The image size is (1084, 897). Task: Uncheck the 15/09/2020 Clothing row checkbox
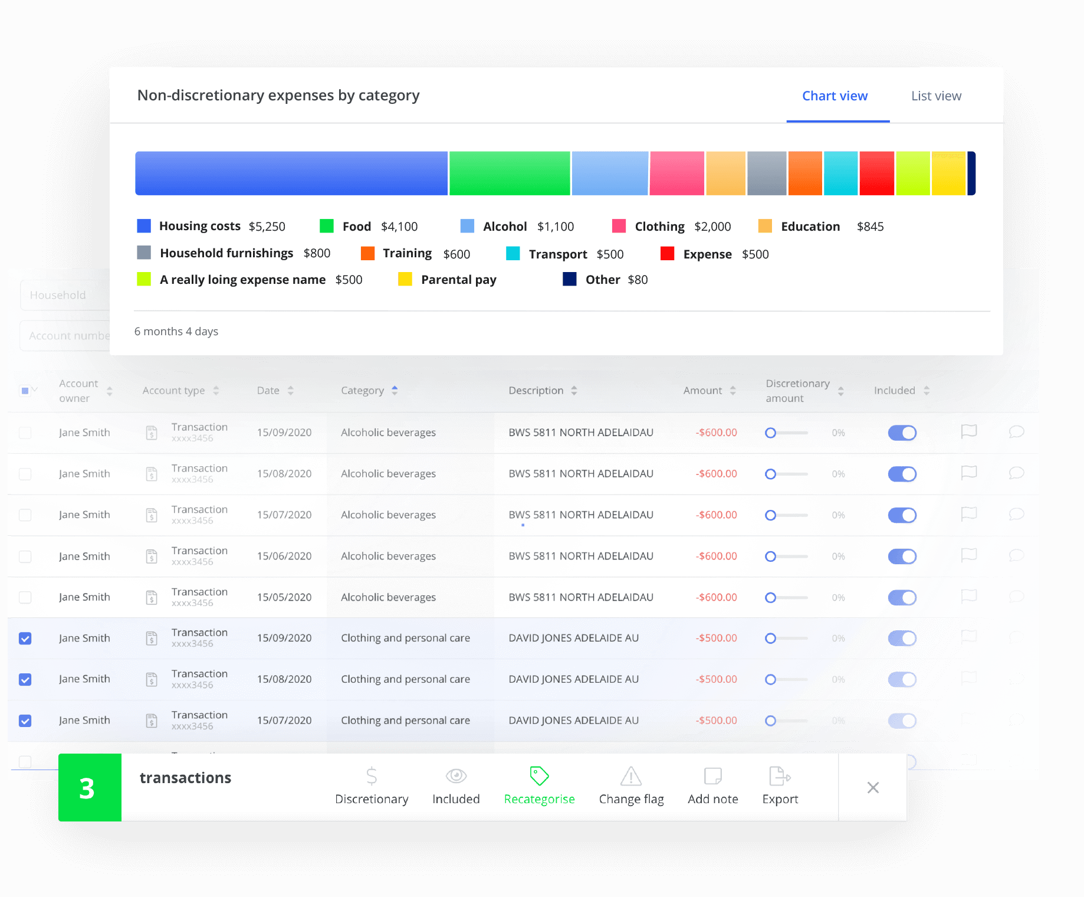[25, 639]
